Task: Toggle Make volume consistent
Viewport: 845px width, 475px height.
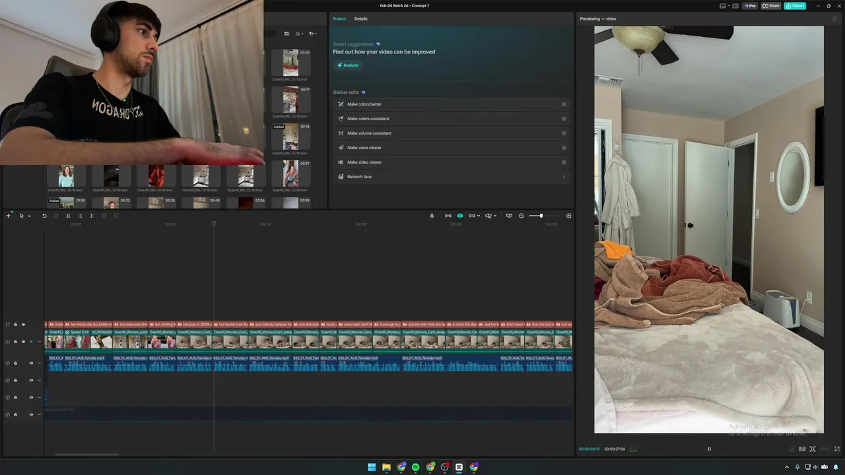Action: [x=564, y=133]
